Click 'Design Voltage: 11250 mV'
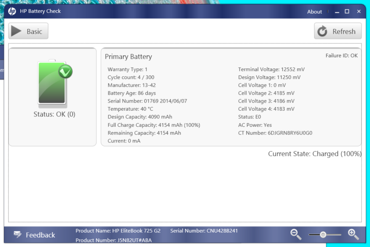370x247 pixels. (269, 77)
